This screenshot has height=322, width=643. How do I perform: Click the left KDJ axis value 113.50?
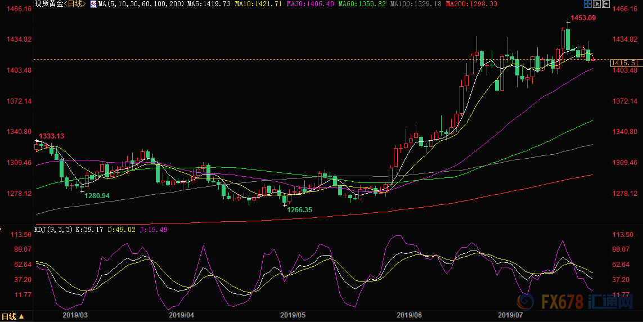tap(21, 235)
